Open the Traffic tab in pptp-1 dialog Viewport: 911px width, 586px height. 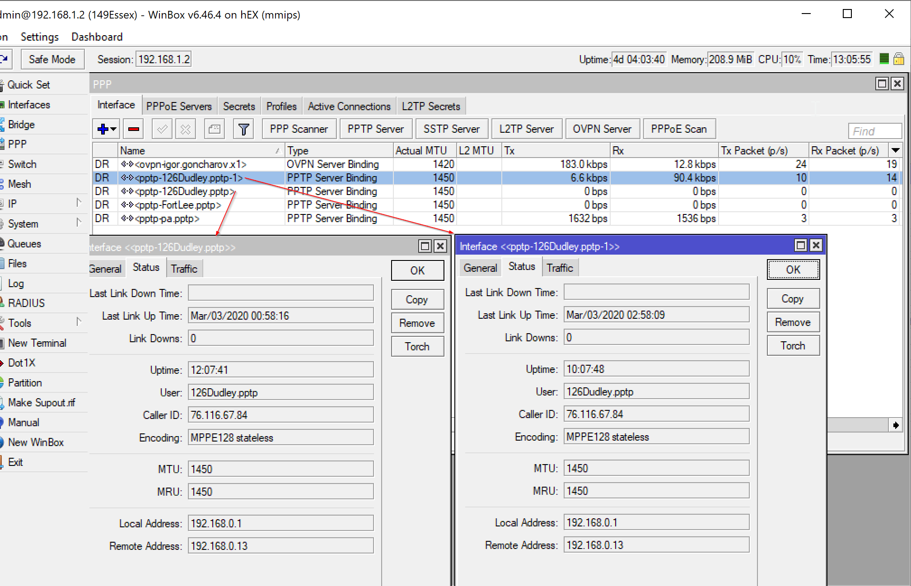(x=560, y=268)
